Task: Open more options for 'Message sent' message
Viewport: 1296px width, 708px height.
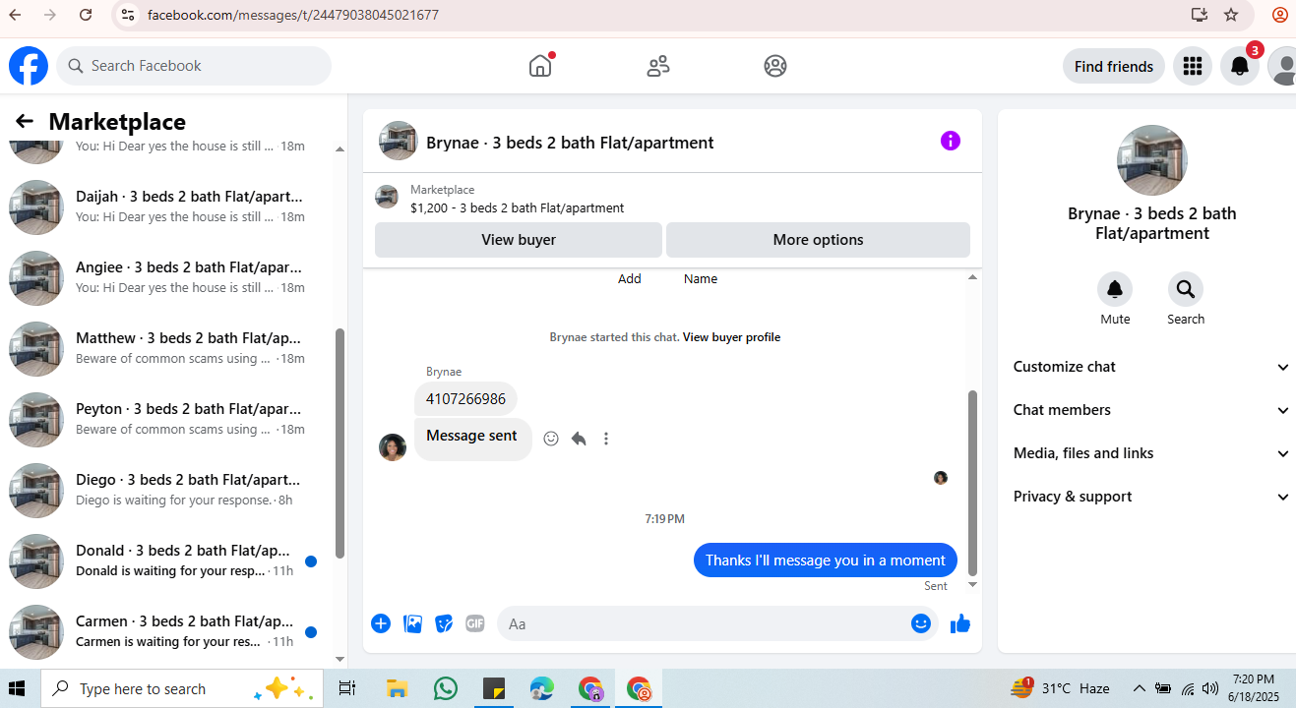Action: [606, 439]
